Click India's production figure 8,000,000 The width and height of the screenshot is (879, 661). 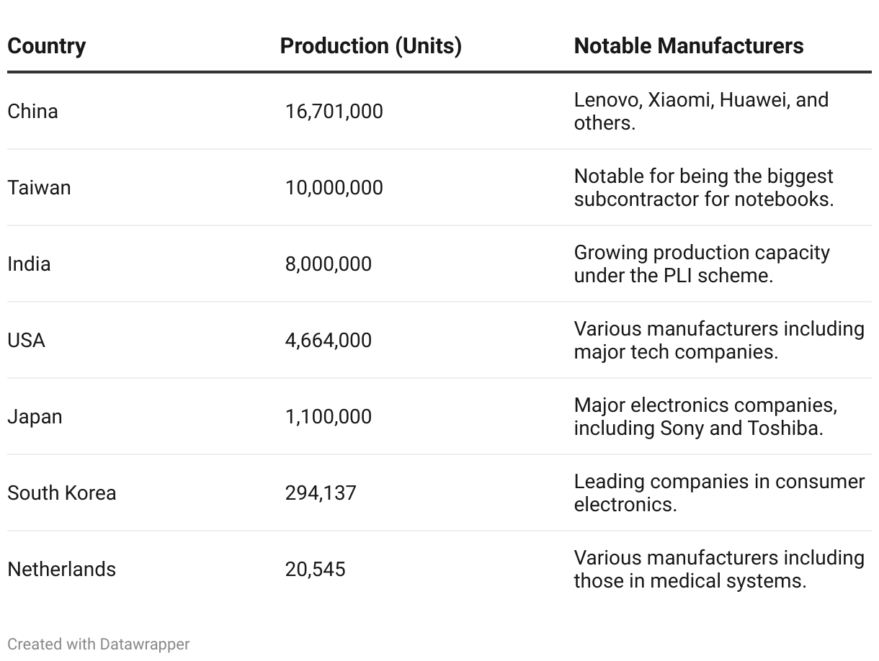coord(328,264)
